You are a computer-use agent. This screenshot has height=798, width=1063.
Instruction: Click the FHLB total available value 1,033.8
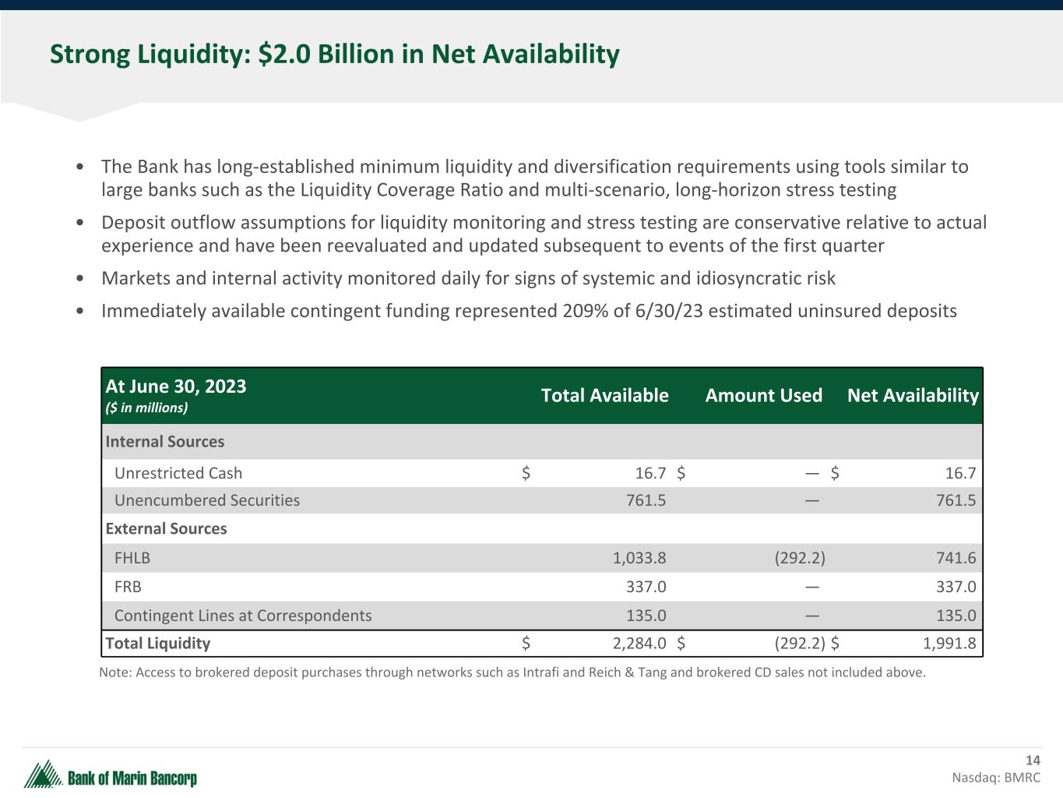pyautogui.click(x=639, y=558)
